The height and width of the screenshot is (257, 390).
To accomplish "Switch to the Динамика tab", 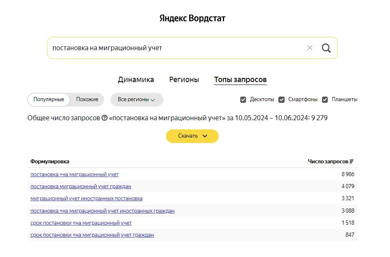I will (x=136, y=80).
